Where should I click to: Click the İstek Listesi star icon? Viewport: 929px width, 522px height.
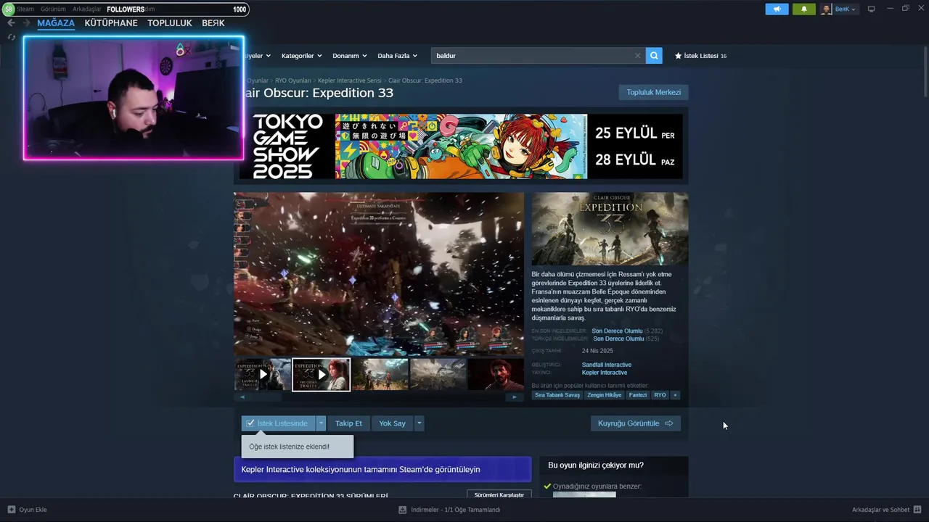click(679, 56)
